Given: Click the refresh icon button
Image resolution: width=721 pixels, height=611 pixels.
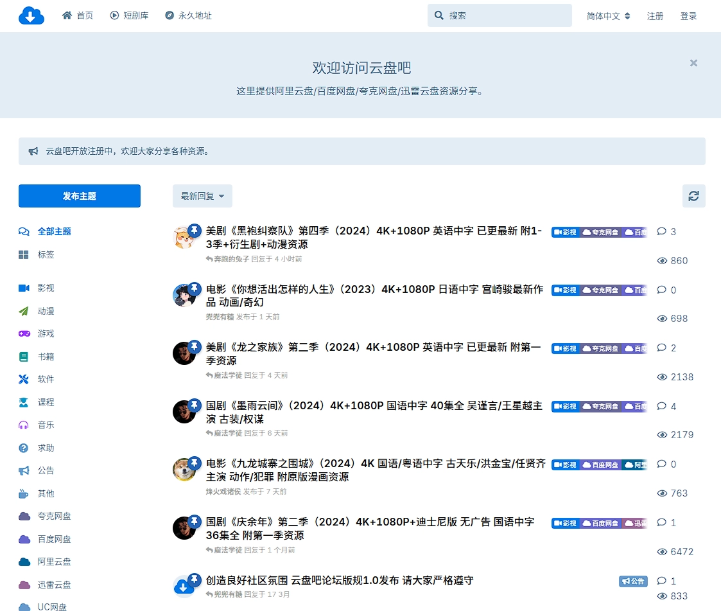Looking at the screenshot, I should pos(693,196).
